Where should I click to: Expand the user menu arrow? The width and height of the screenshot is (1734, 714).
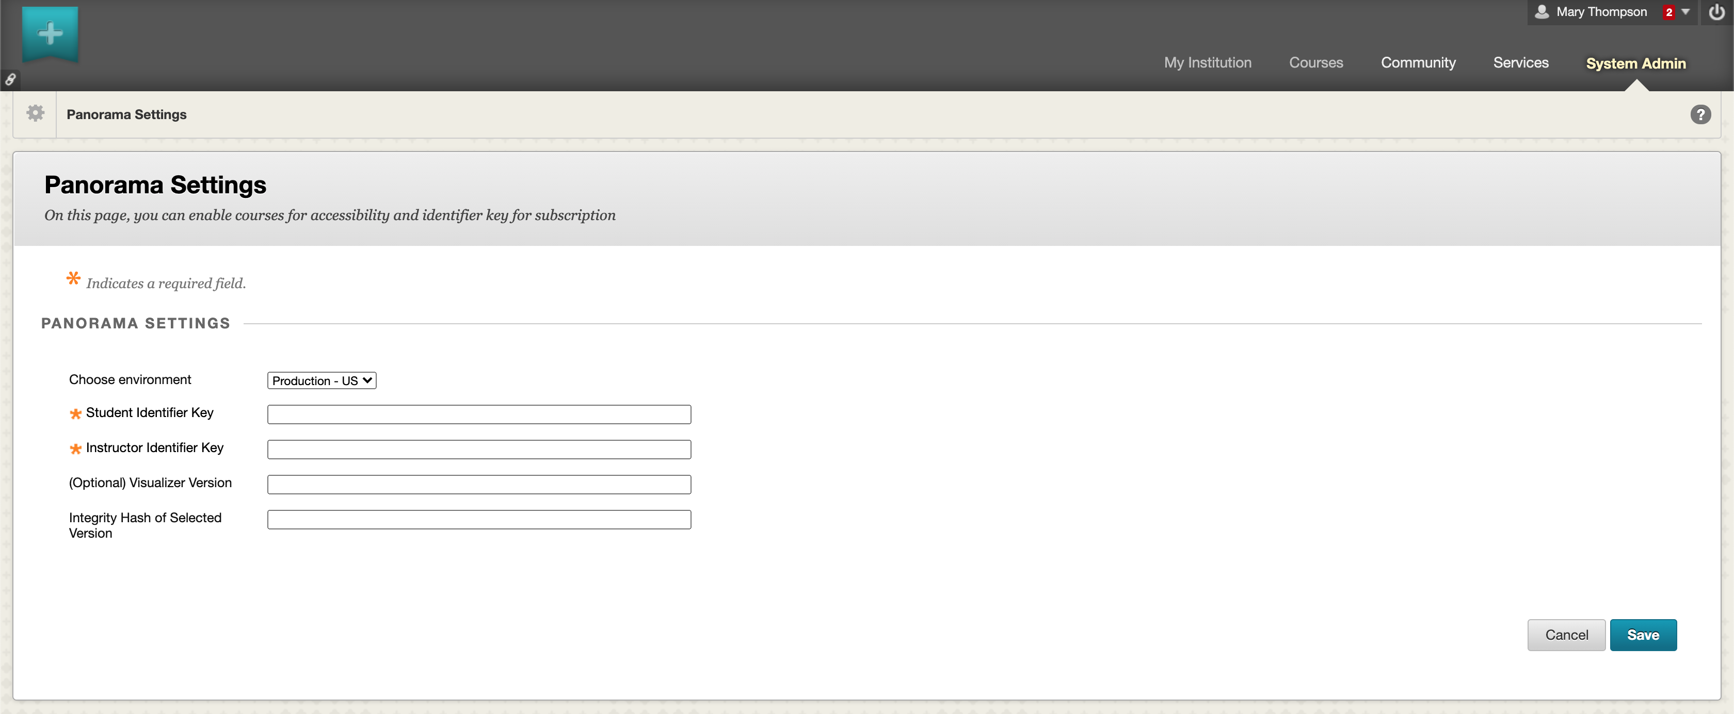pos(1685,11)
